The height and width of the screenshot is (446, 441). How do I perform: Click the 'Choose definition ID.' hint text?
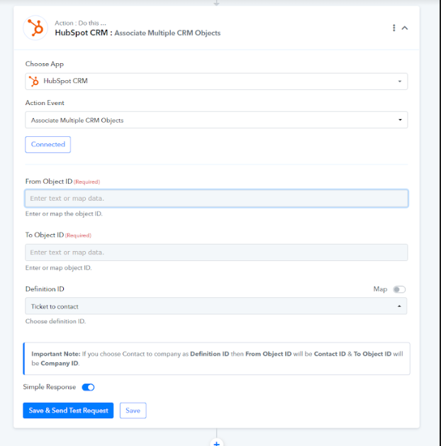pos(55,321)
